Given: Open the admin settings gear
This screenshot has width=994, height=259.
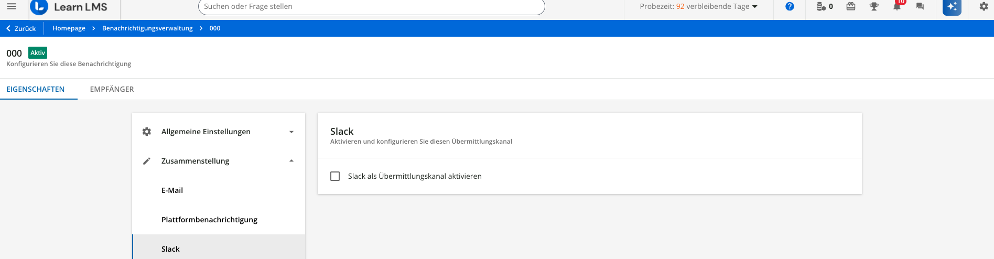Looking at the screenshot, I should (984, 7).
